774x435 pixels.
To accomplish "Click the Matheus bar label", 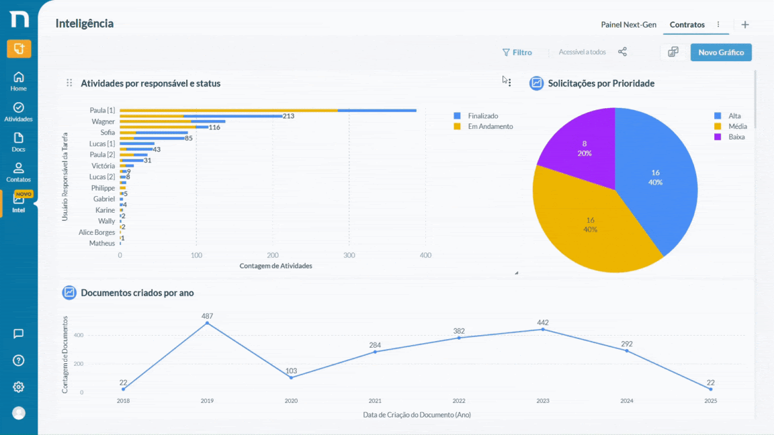I will pos(102,243).
